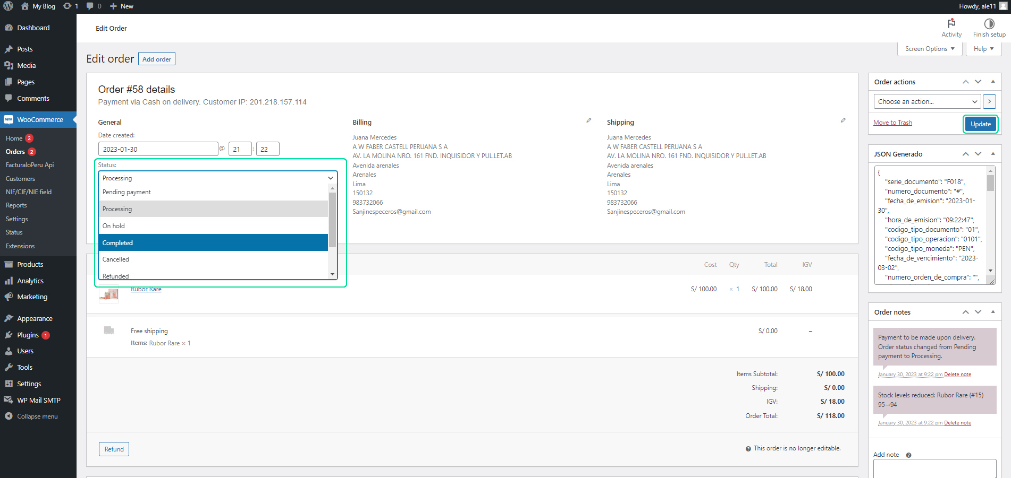Go to the Plugins menu

(28, 335)
